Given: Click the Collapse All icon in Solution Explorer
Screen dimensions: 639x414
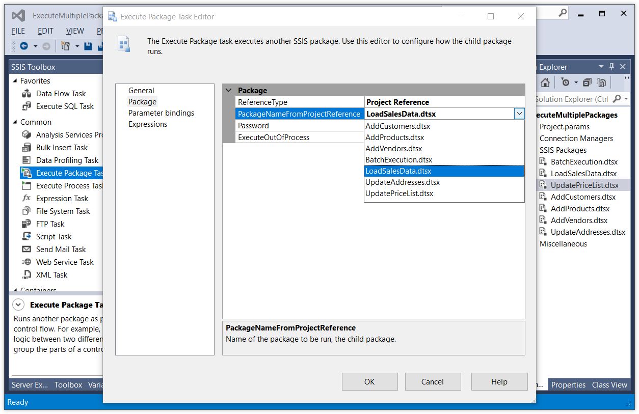Looking at the screenshot, I should pos(587,82).
